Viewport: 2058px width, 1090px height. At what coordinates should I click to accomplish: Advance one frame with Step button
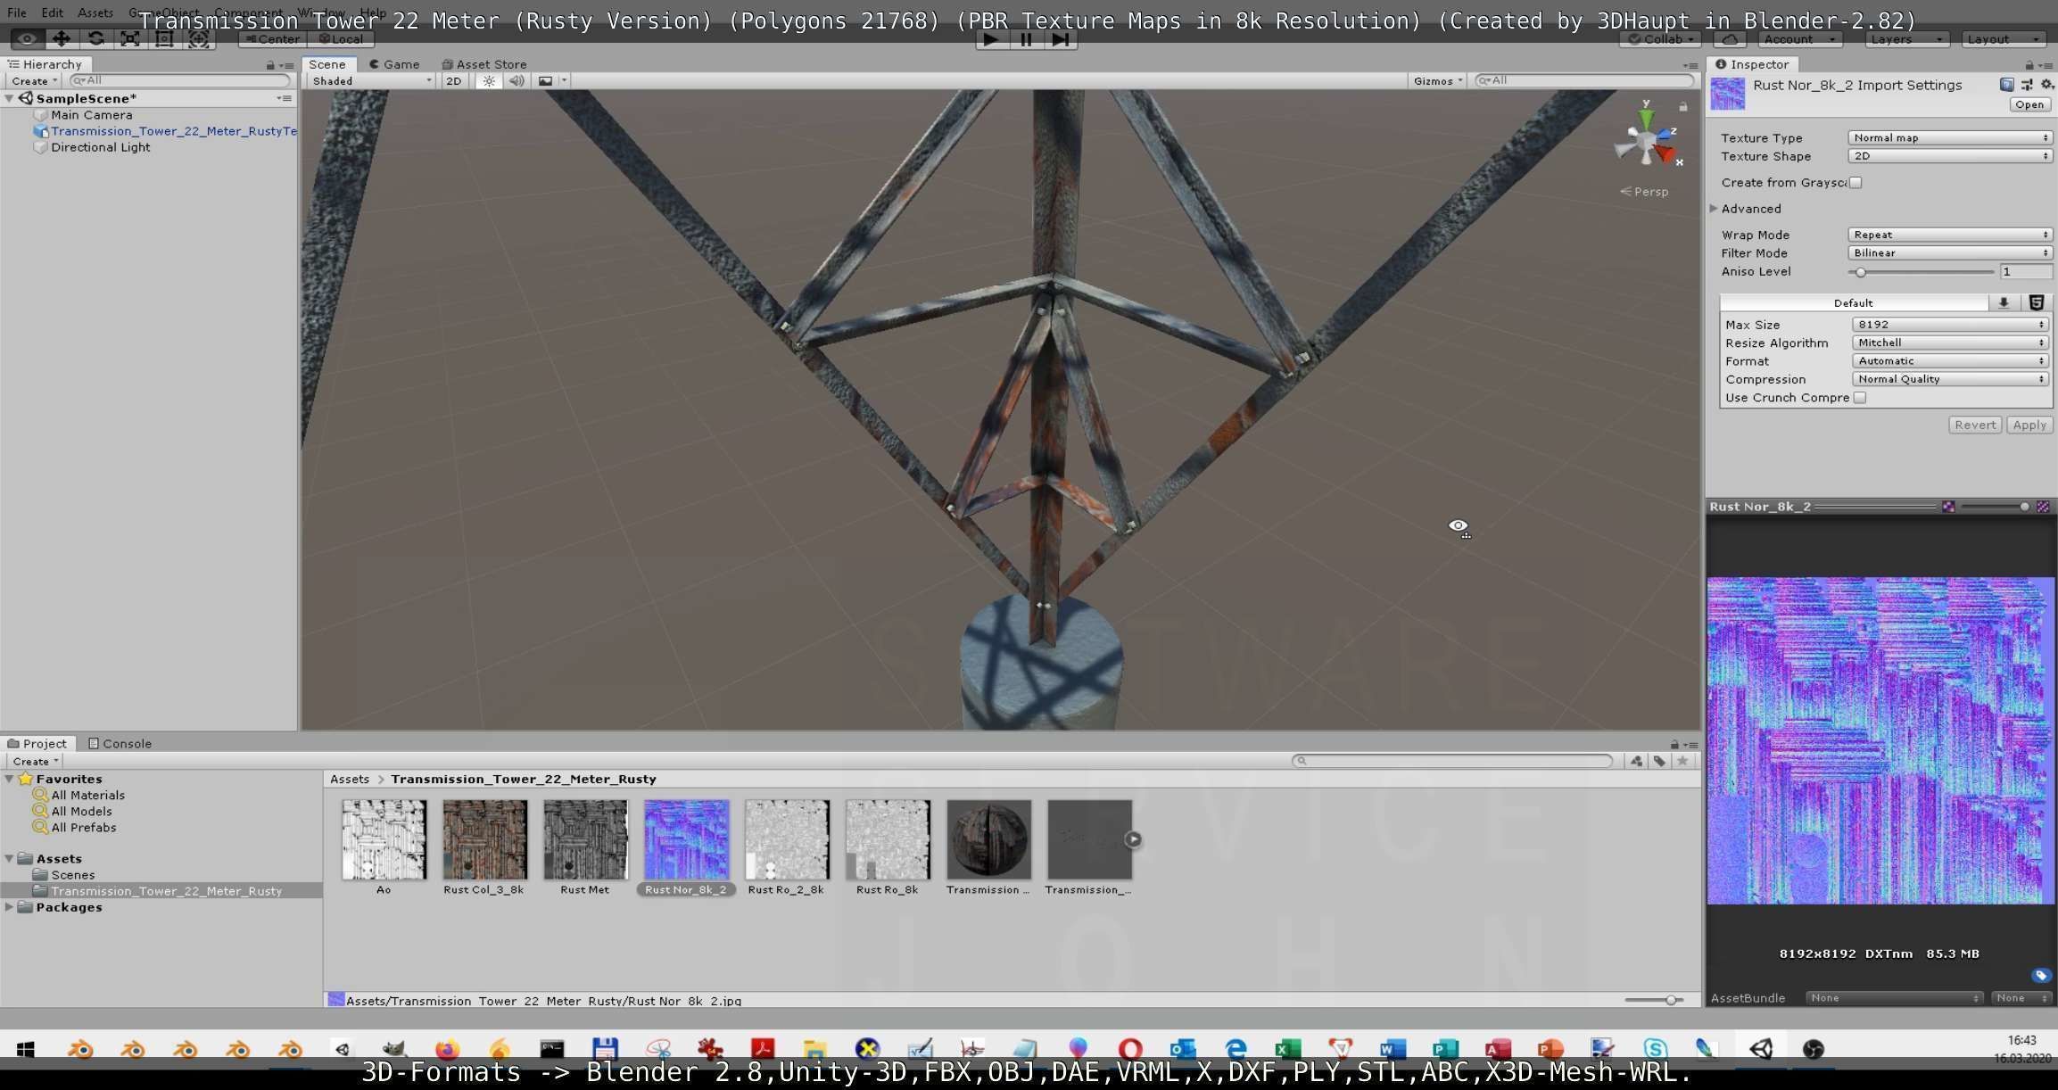pos(1060,39)
